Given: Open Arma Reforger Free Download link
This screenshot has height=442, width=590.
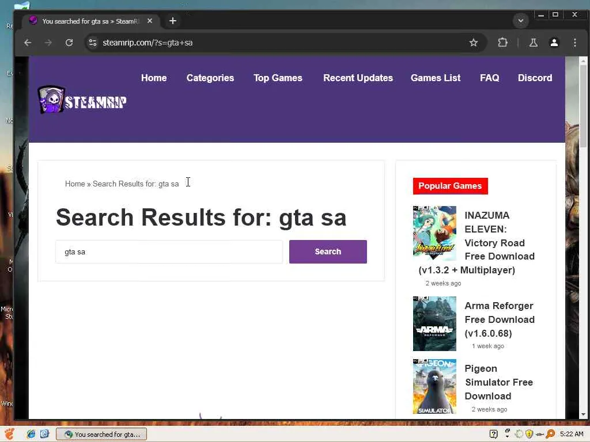Looking at the screenshot, I should coord(500,319).
